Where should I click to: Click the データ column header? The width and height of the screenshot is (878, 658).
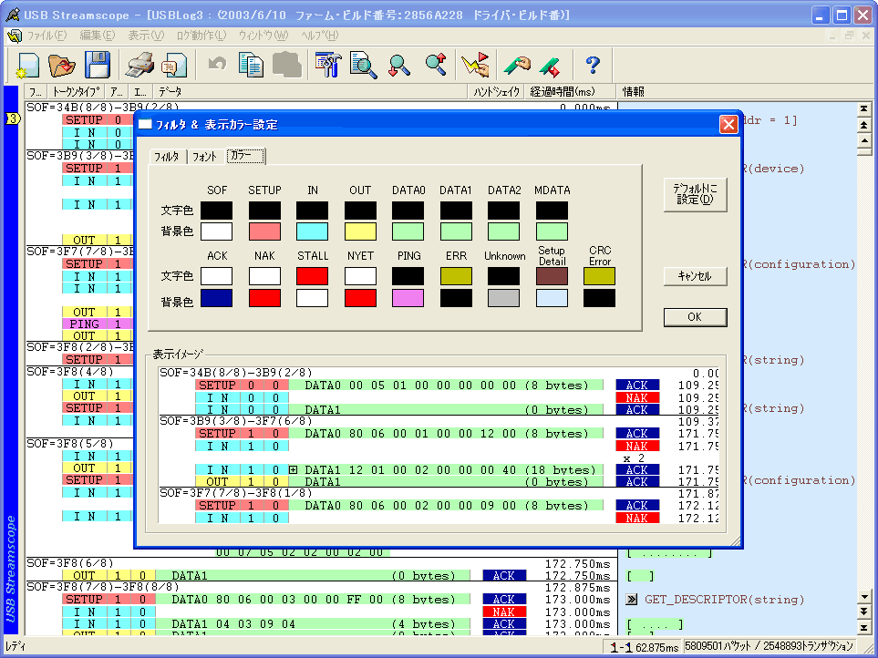[310, 92]
